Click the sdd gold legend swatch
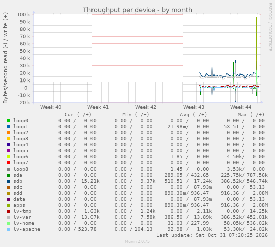Image resolution: width=275 pixels, height=247 pixels. tap(9, 193)
